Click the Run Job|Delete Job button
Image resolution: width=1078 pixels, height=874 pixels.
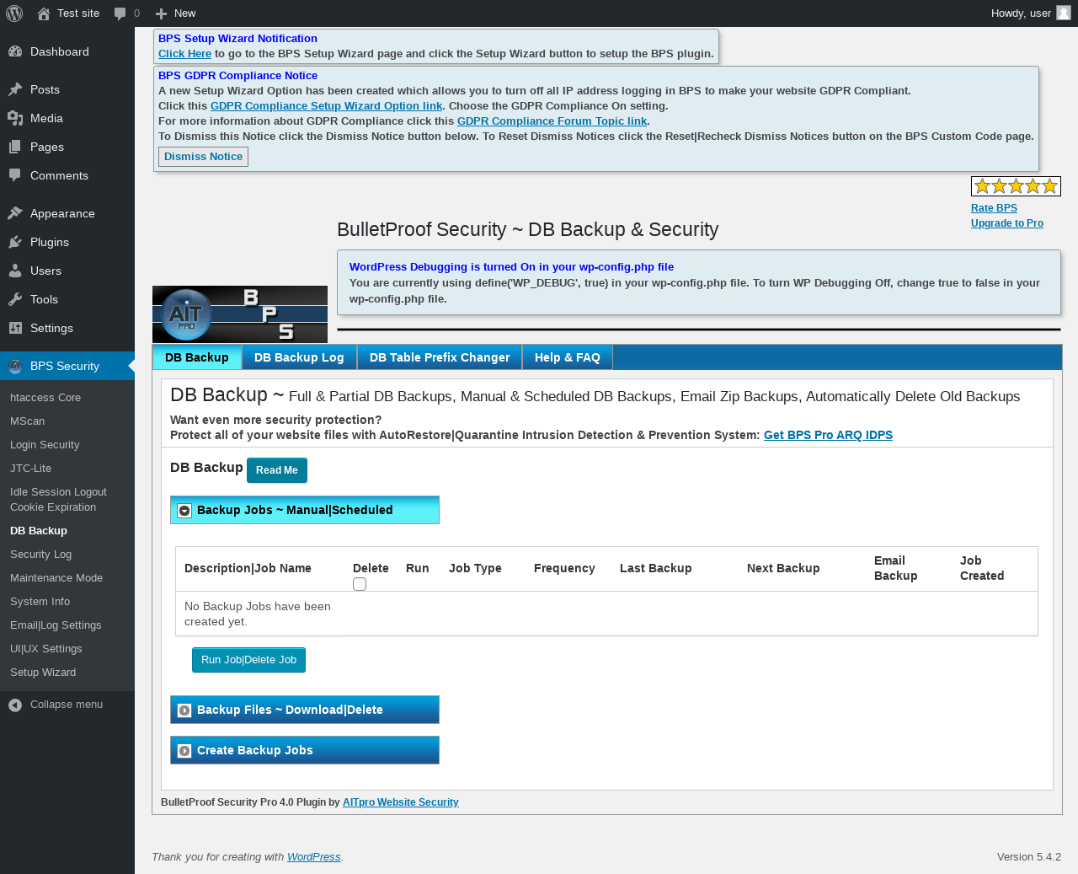click(248, 660)
